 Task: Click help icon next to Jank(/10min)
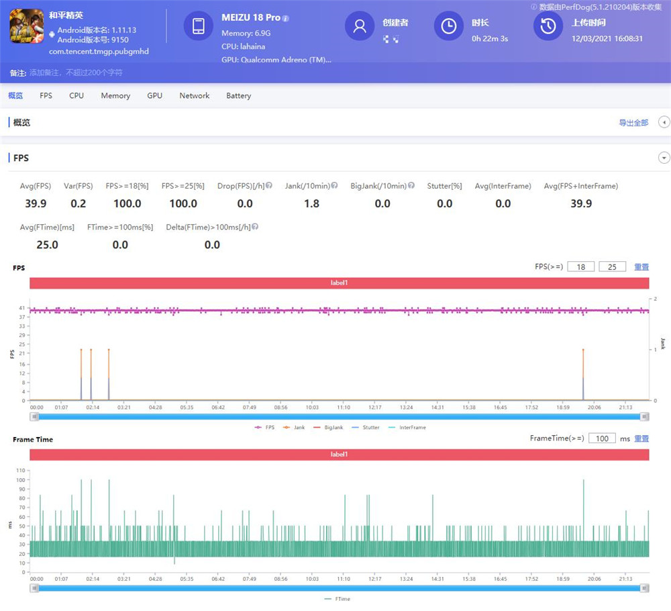(335, 185)
